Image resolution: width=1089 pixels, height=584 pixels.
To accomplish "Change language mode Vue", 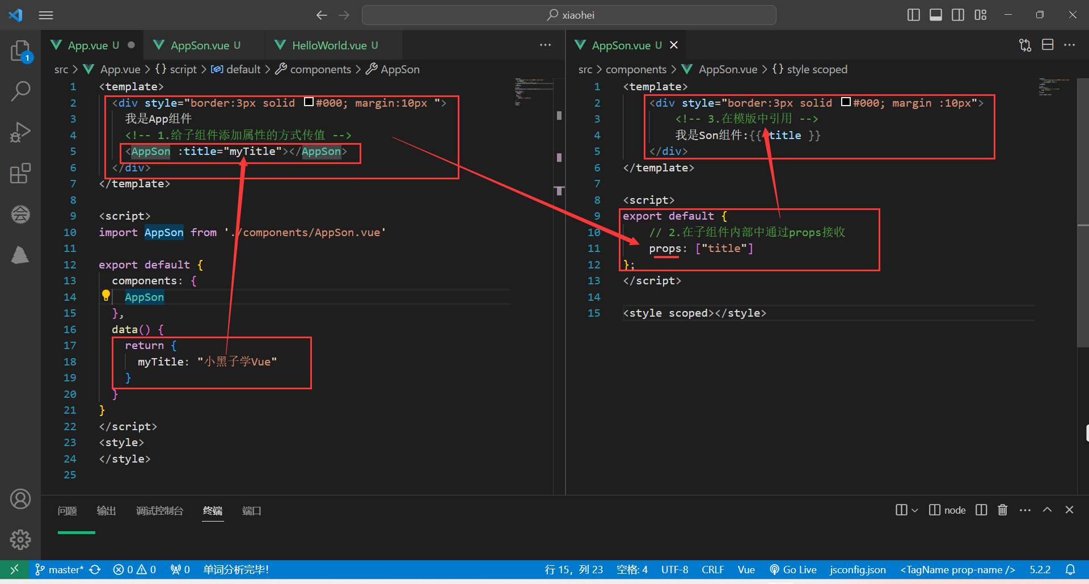I will pyautogui.click(x=746, y=569).
